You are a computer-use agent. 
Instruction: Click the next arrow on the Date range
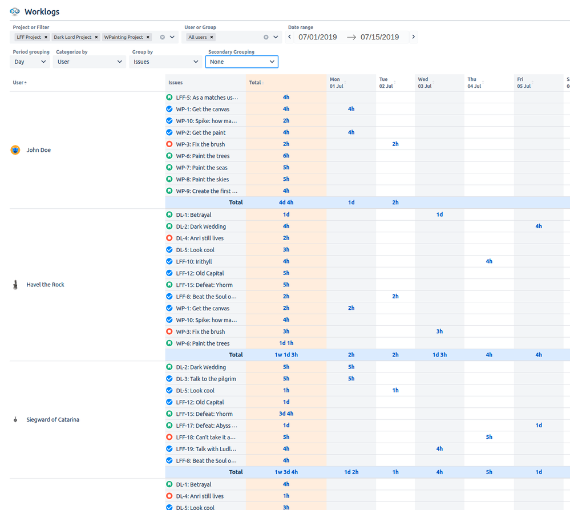pyautogui.click(x=413, y=37)
